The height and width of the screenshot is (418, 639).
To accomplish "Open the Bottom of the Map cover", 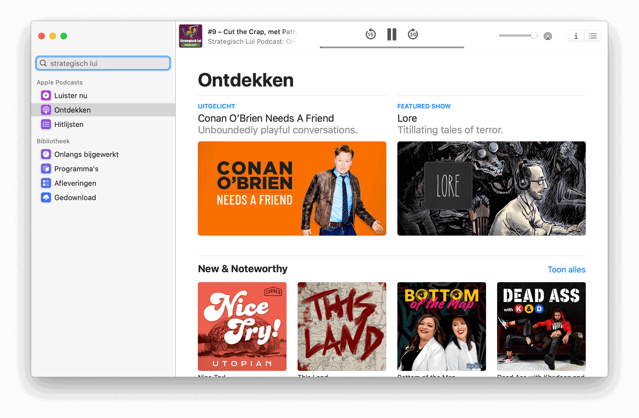I will pyautogui.click(x=442, y=326).
